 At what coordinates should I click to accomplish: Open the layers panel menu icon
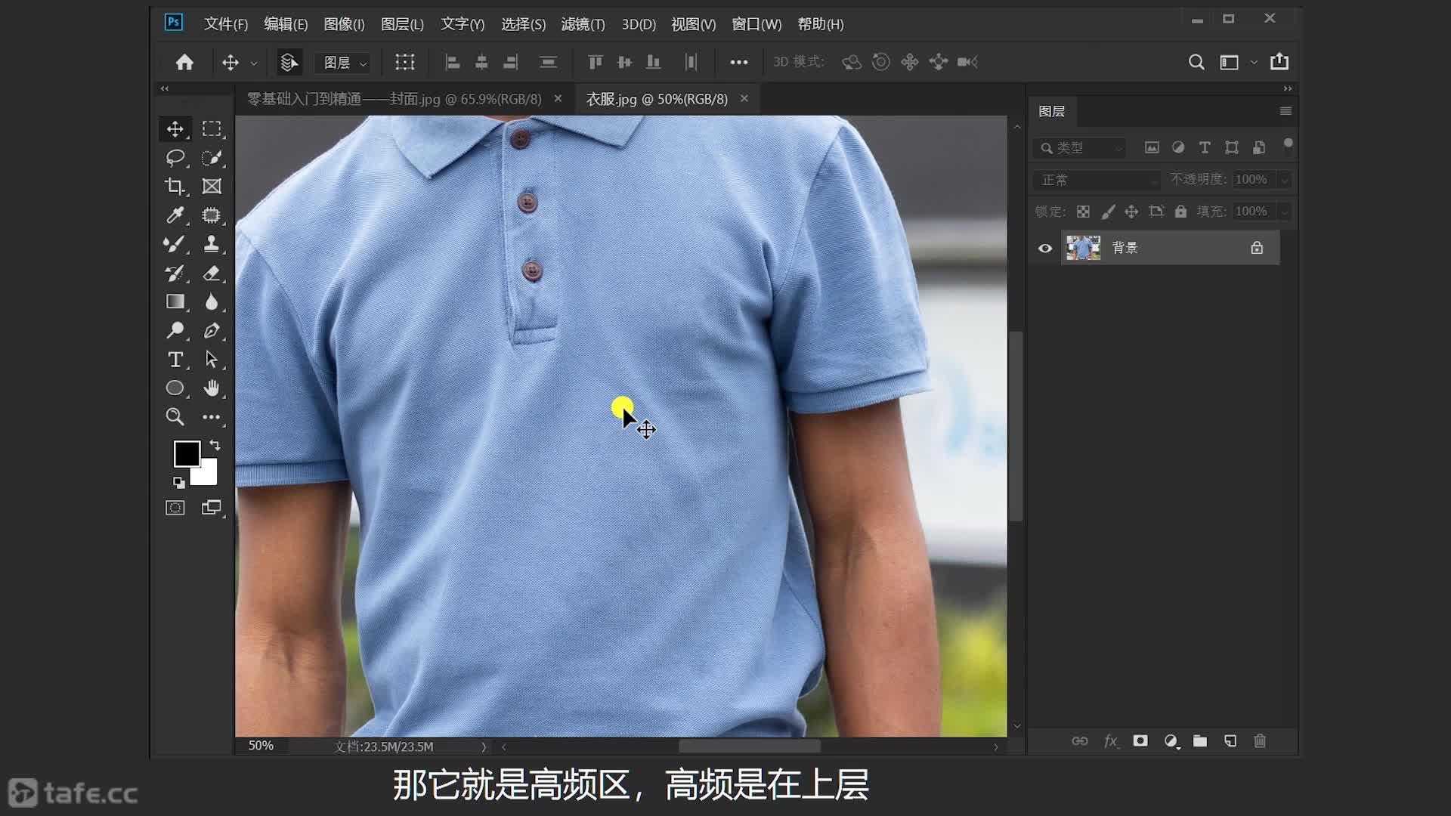(x=1285, y=111)
